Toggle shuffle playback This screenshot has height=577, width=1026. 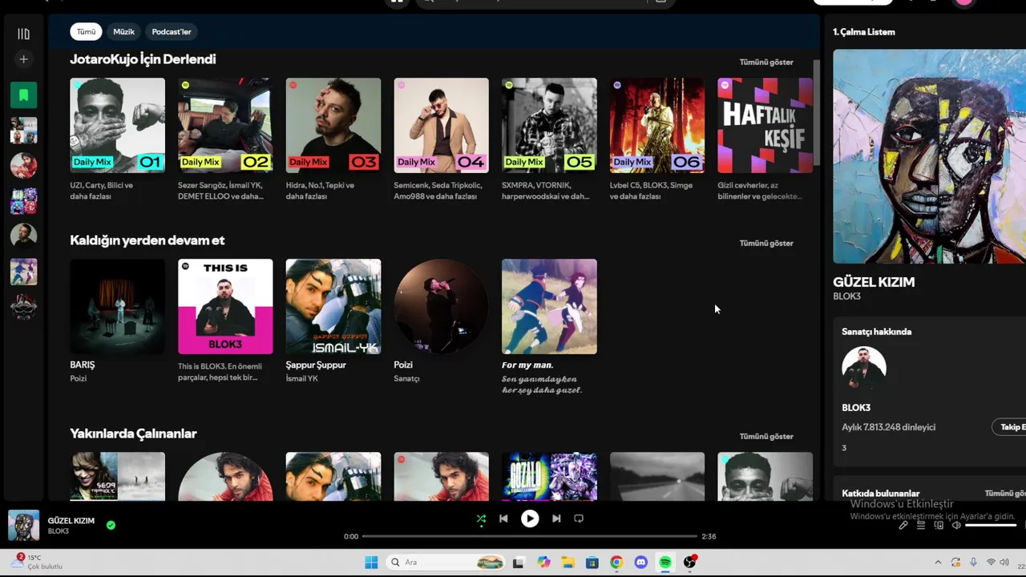pos(481,518)
